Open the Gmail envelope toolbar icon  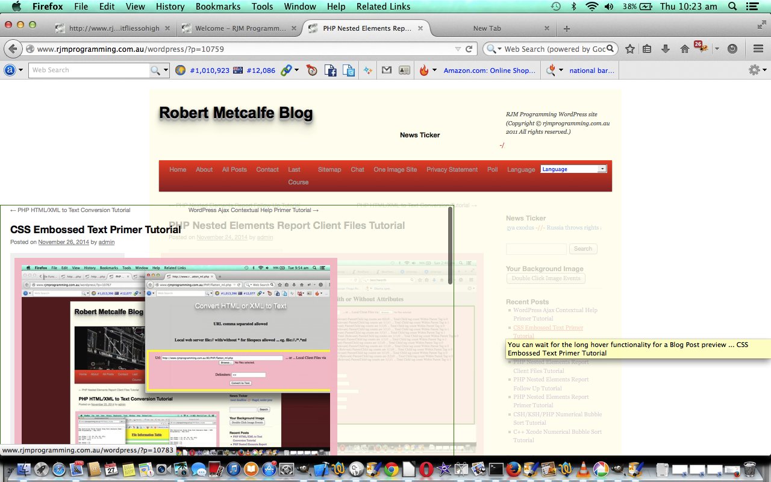[387, 70]
